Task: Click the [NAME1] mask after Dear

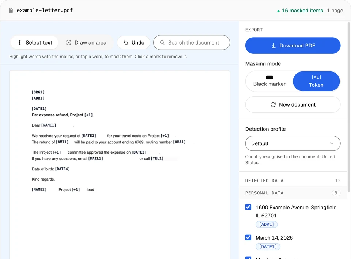Action: (x=49, y=125)
